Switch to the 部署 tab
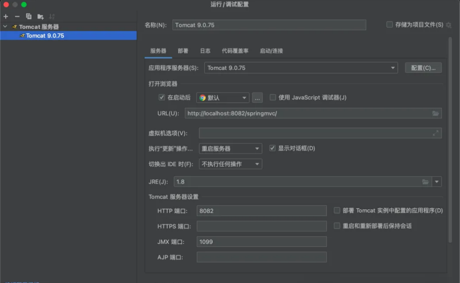The image size is (460, 283). (x=183, y=51)
